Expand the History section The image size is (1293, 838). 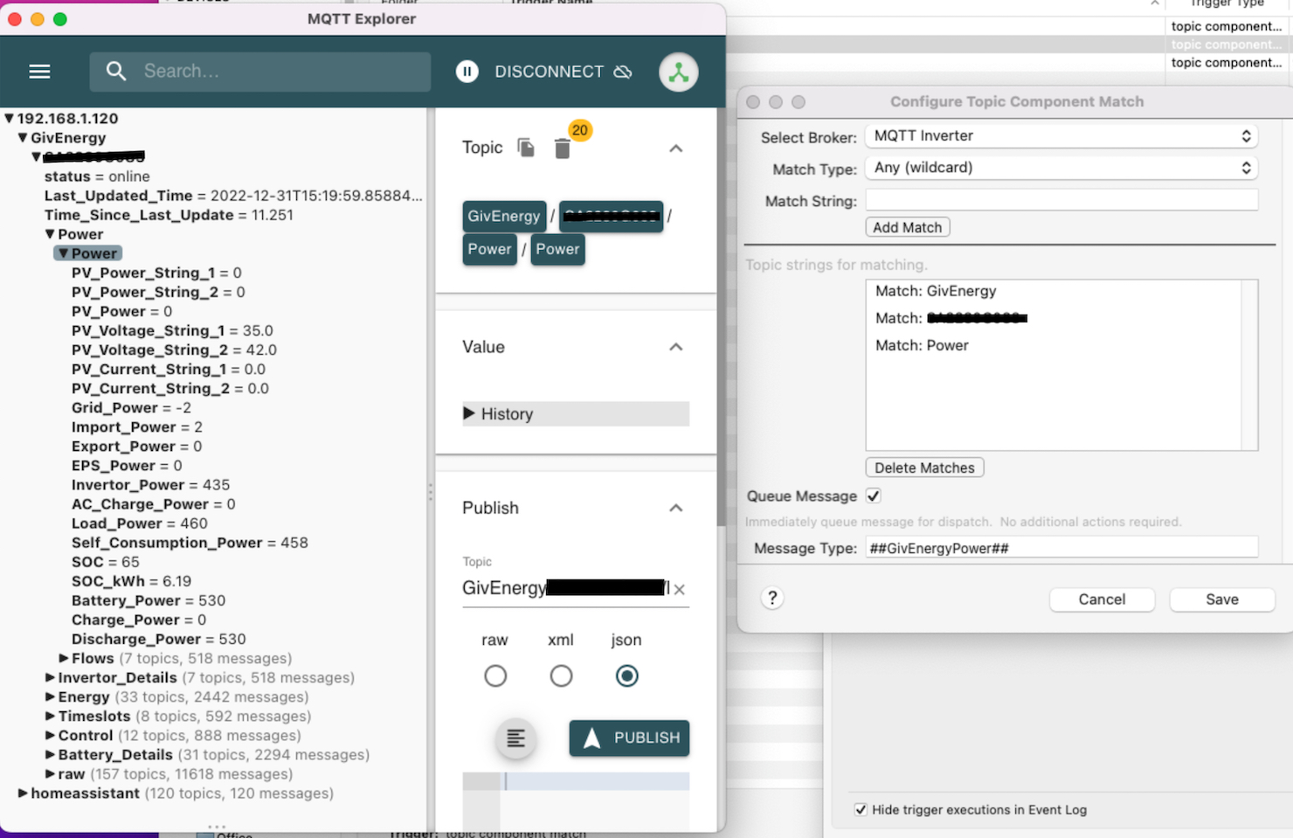coord(576,413)
